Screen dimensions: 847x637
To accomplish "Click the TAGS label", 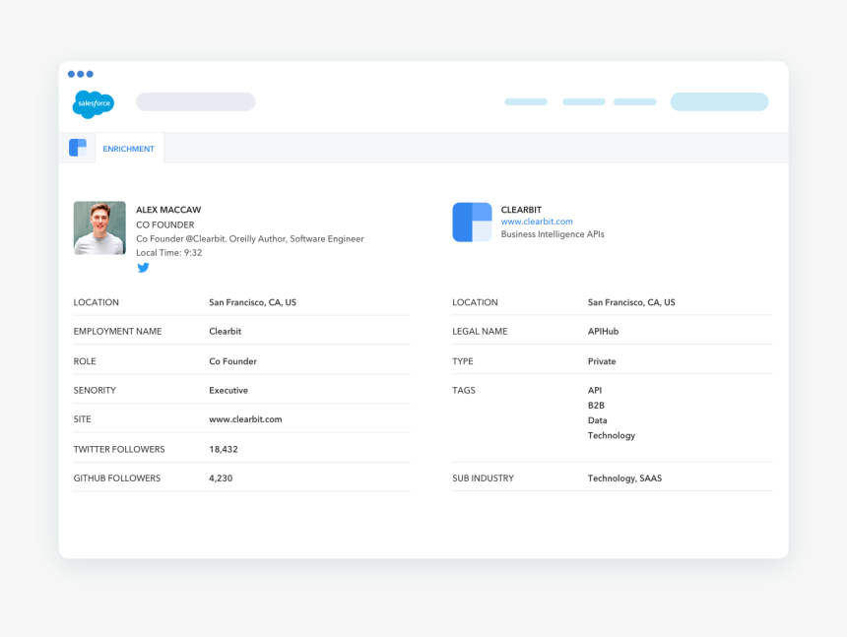I will click(x=464, y=390).
